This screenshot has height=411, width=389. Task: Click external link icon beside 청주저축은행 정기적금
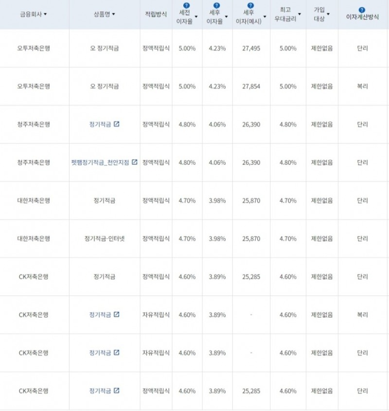point(116,124)
